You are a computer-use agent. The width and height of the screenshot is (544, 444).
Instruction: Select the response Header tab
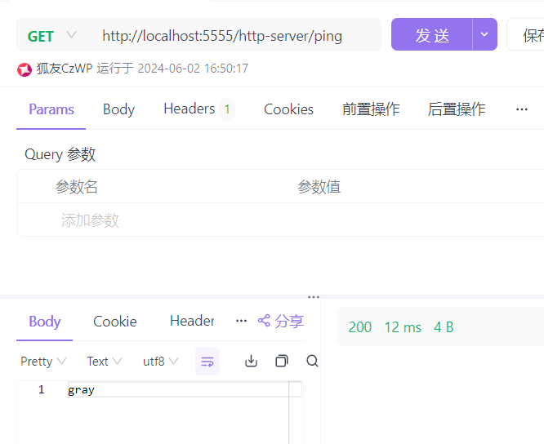(x=192, y=321)
